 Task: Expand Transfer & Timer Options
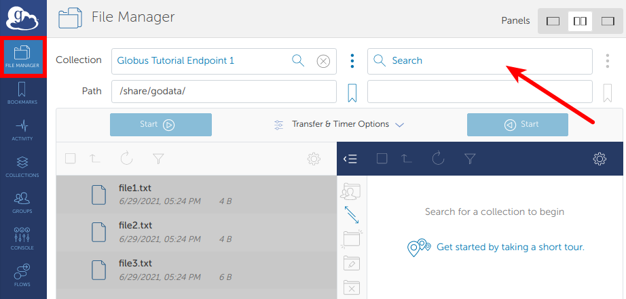pyautogui.click(x=339, y=125)
